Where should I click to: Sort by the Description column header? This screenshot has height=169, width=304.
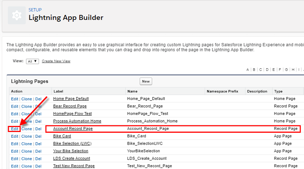[x=257, y=91]
